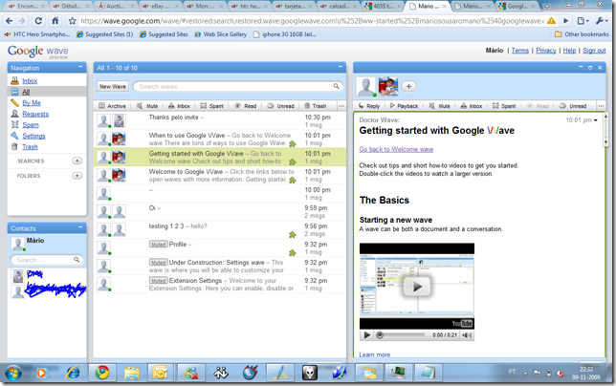Open Trash in the navigation panel
Viewport: 616px width, 386px height.
[30, 147]
